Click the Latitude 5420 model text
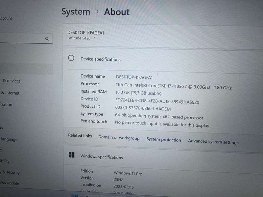This screenshot has height=197, width=263. pyautogui.click(x=79, y=38)
